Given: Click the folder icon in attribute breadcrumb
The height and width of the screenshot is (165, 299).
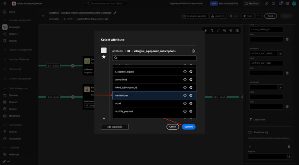Looking at the screenshot, I should pos(129,51).
